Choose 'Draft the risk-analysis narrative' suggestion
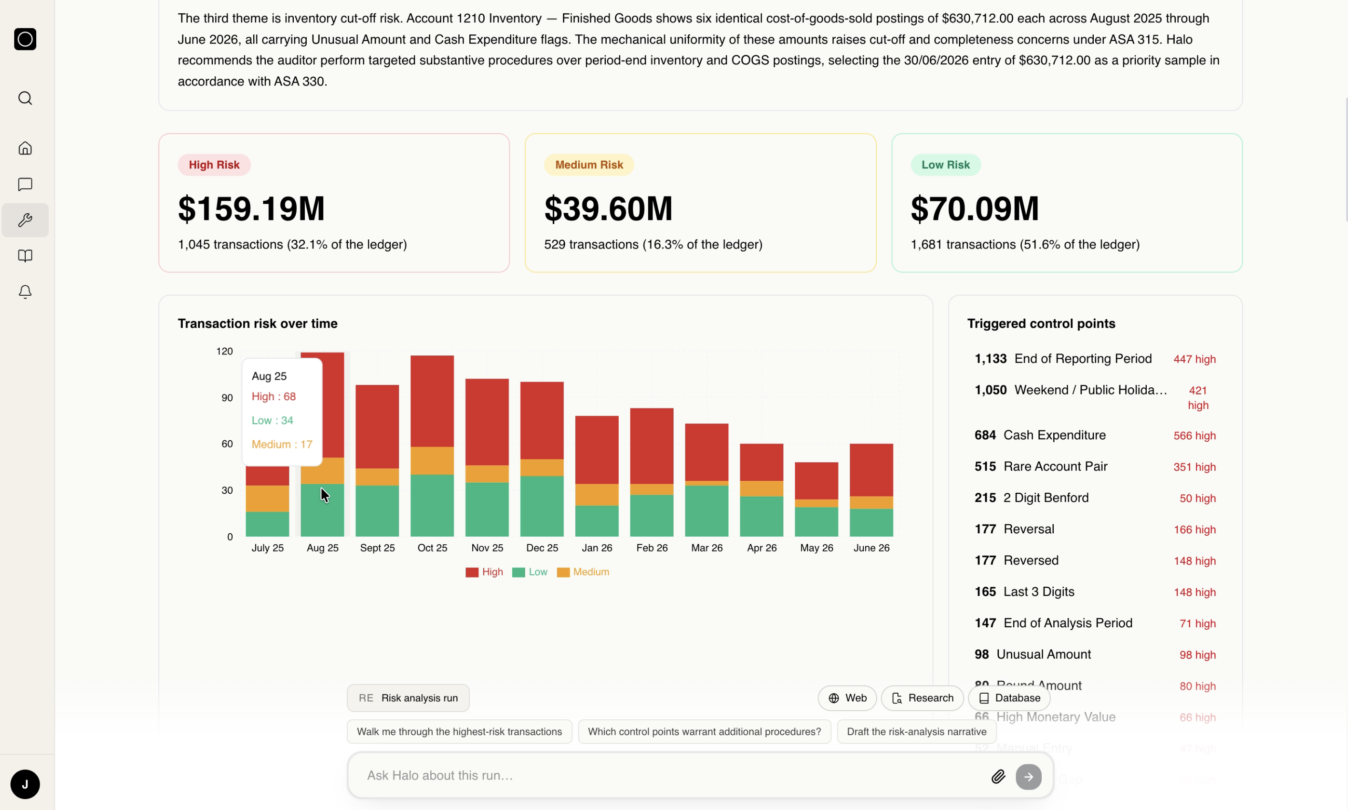 (x=917, y=732)
